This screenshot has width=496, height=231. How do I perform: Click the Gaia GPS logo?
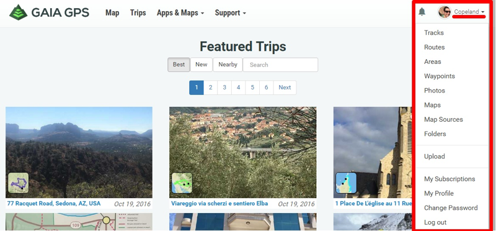pos(50,12)
